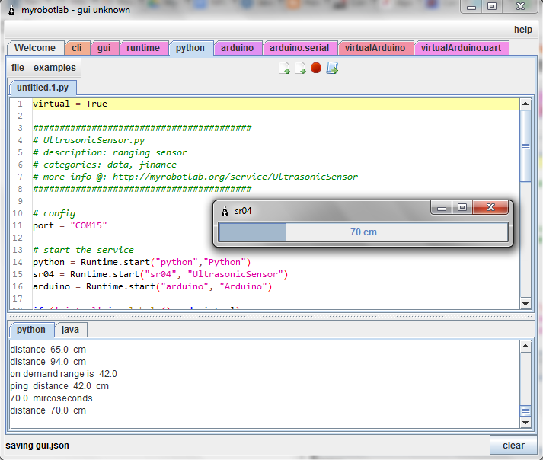Image resolution: width=543 pixels, height=460 pixels.
Task: Close the sr04 window
Action: [x=490, y=208]
